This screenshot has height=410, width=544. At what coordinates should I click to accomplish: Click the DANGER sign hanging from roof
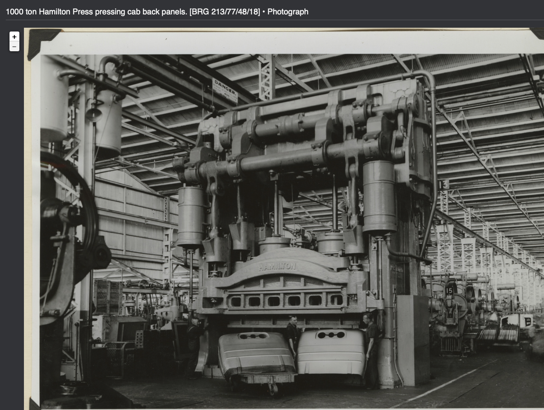226,90
